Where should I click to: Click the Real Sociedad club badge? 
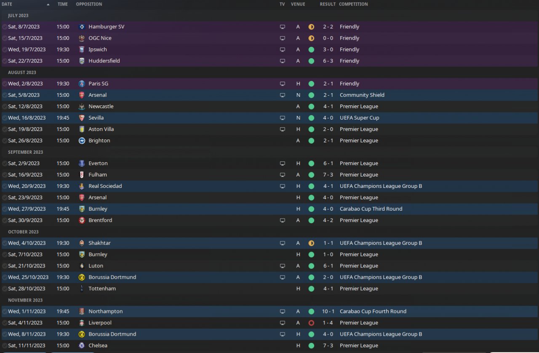click(x=82, y=186)
